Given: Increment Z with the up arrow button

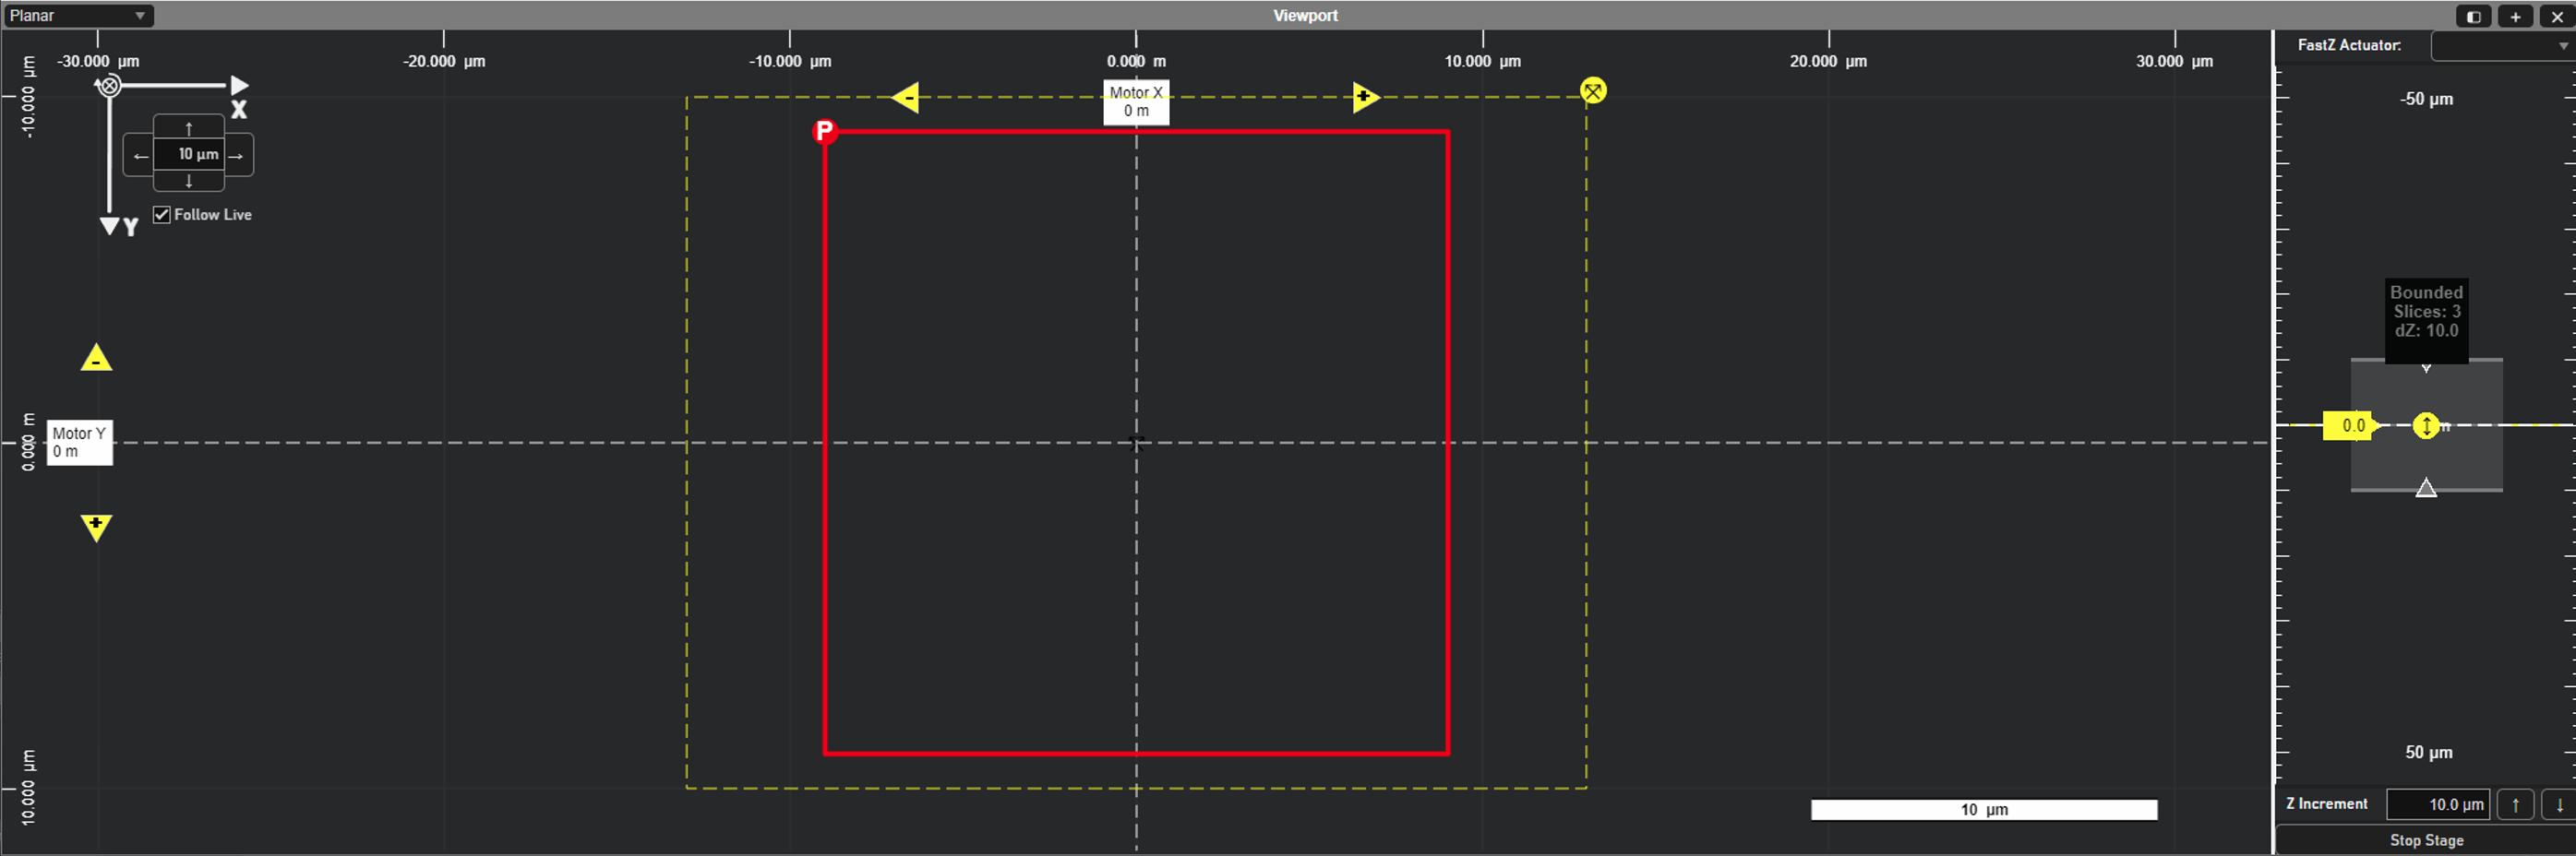Looking at the screenshot, I should pos(2516,804).
